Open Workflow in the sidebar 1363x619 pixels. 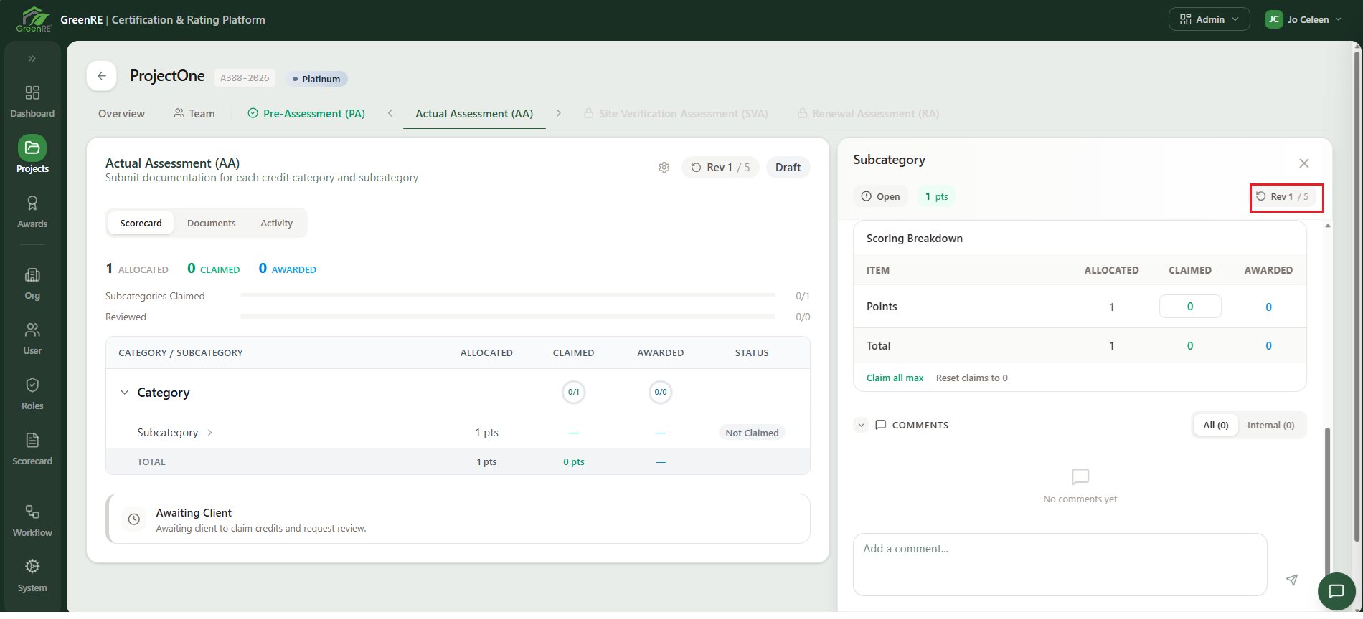(x=32, y=521)
